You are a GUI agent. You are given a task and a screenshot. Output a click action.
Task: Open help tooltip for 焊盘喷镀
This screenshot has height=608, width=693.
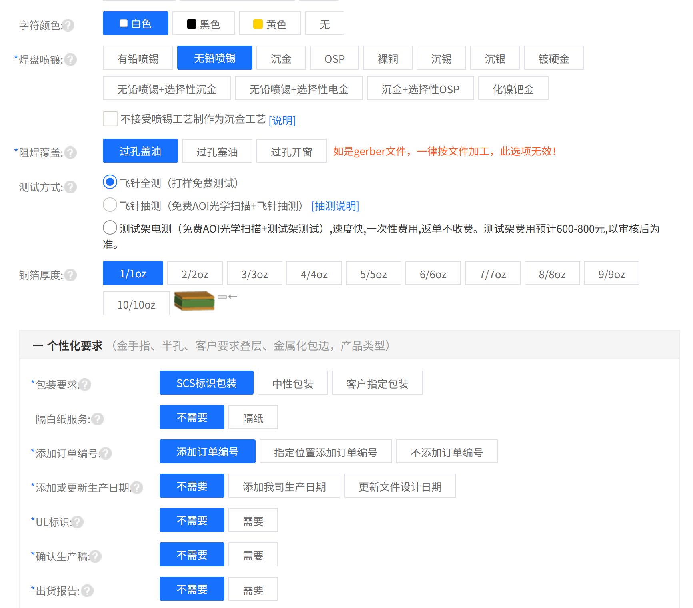coord(70,60)
